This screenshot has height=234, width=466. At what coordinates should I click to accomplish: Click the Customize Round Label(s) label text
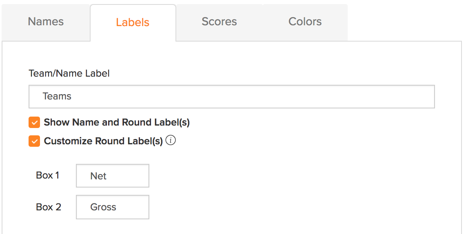point(103,141)
